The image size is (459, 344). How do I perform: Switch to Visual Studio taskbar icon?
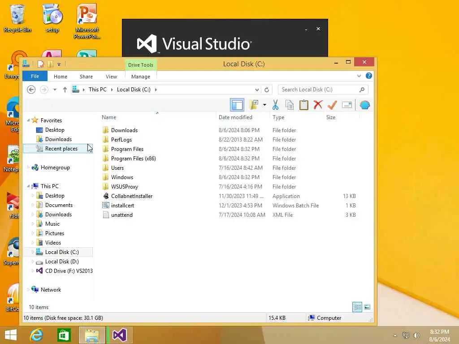(x=119, y=335)
